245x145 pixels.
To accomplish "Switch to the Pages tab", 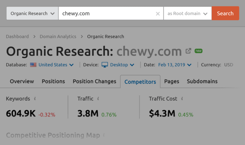I will pos(172,81).
